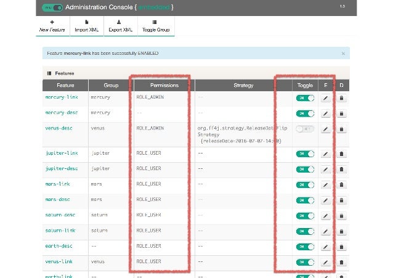Switch off jupiter-link toggle
This screenshot has height=278, width=393.
click(305, 154)
